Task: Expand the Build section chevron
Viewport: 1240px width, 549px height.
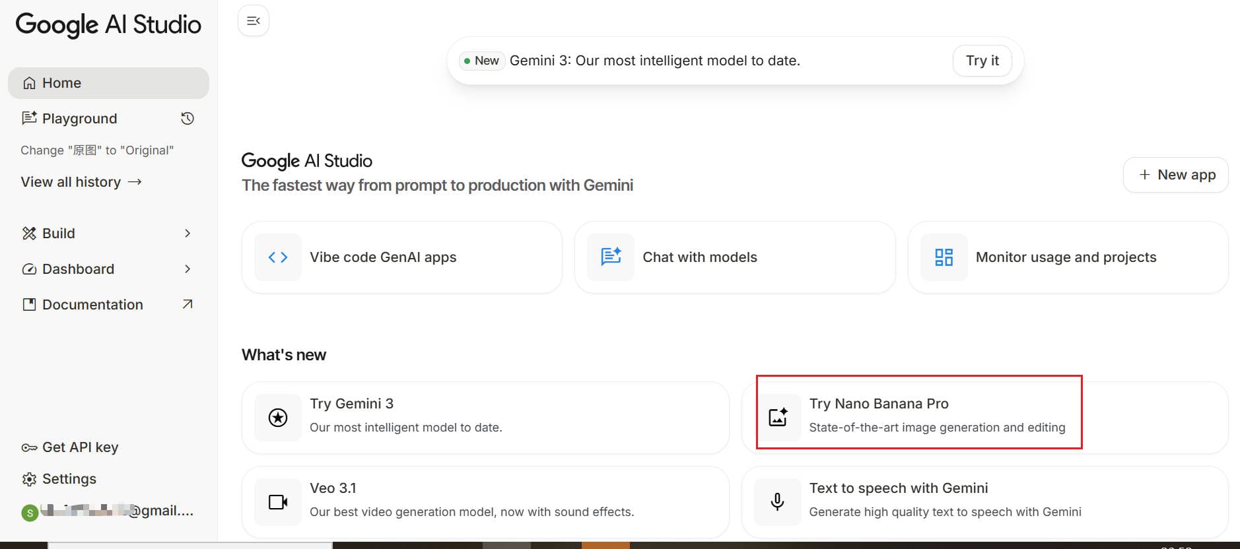Action: [188, 234]
